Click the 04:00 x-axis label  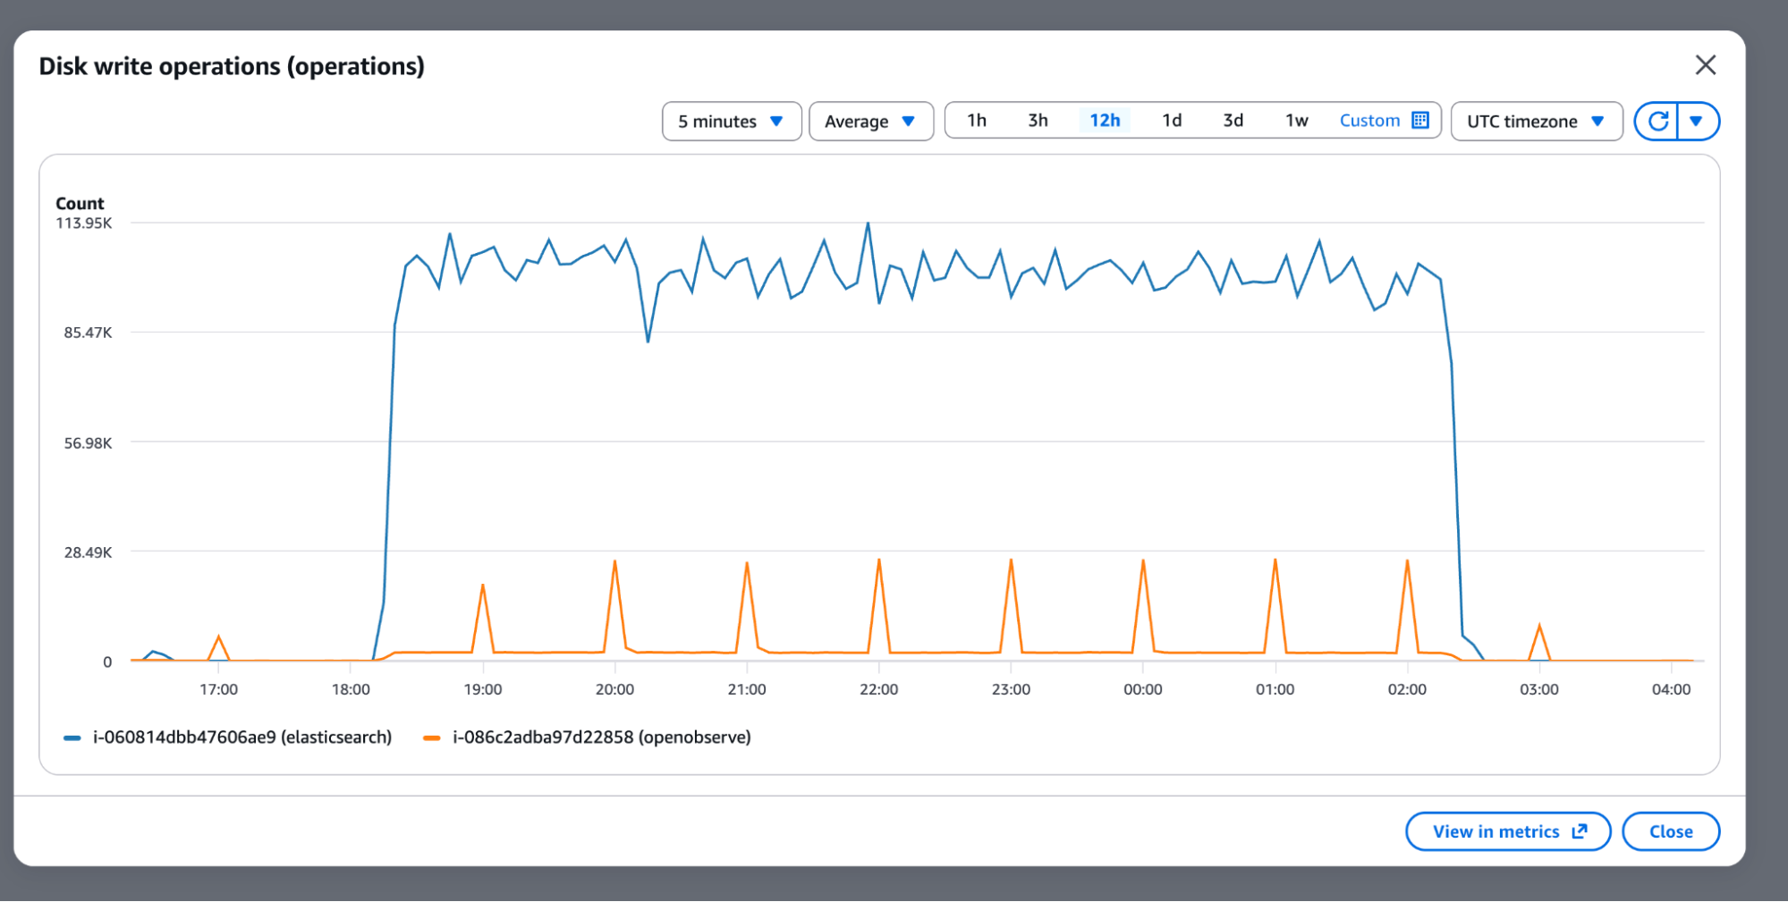(x=1671, y=689)
